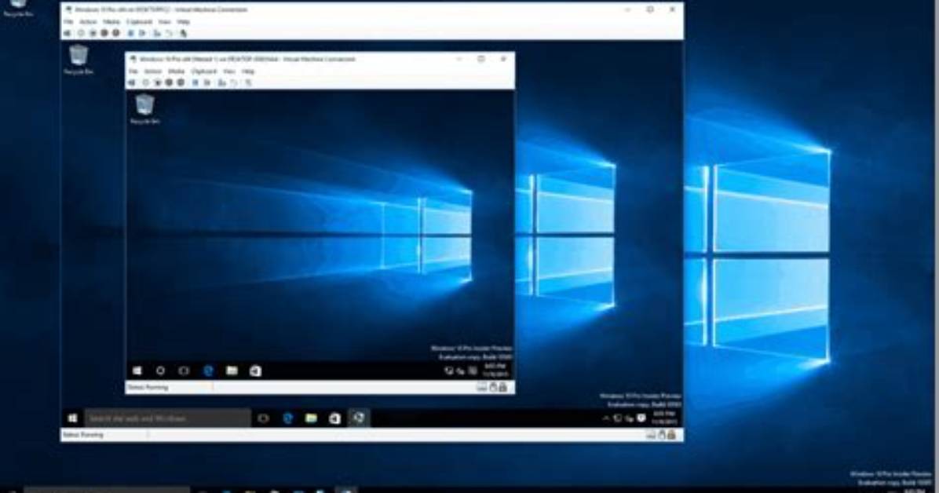939x493 pixels.
Task: Open Store from nested VM taskbar
Action: [255, 371]
